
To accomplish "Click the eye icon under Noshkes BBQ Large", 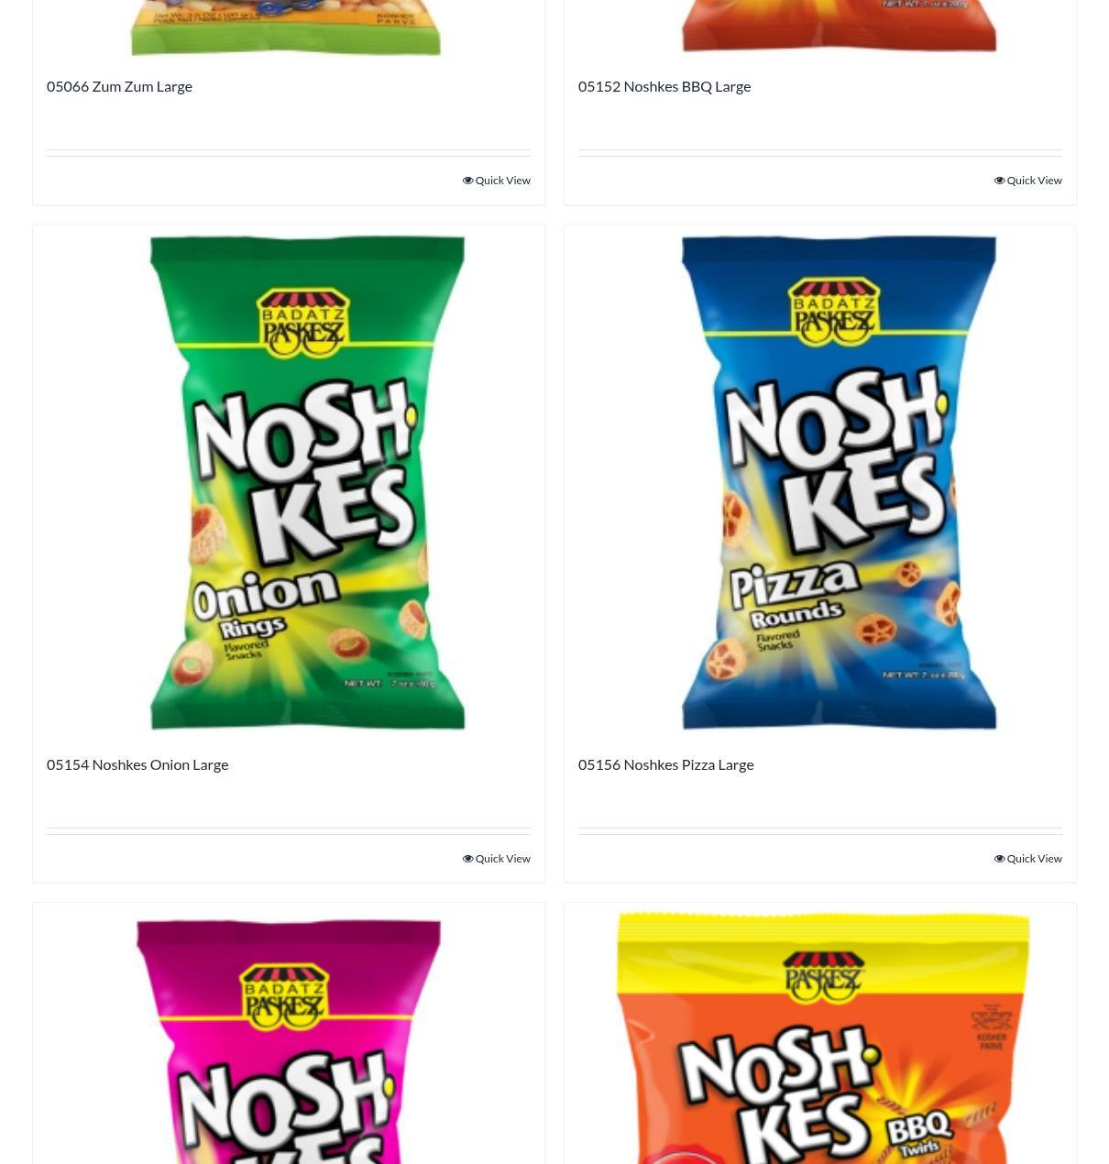I will click(x=999, y=181).
